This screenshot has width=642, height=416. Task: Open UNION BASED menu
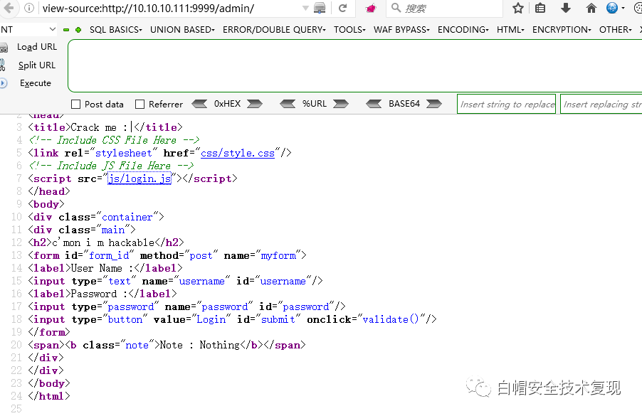[x=183, y=30]
